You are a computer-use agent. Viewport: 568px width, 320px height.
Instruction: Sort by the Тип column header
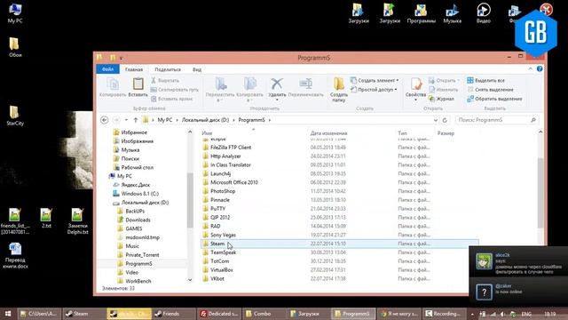402,133
